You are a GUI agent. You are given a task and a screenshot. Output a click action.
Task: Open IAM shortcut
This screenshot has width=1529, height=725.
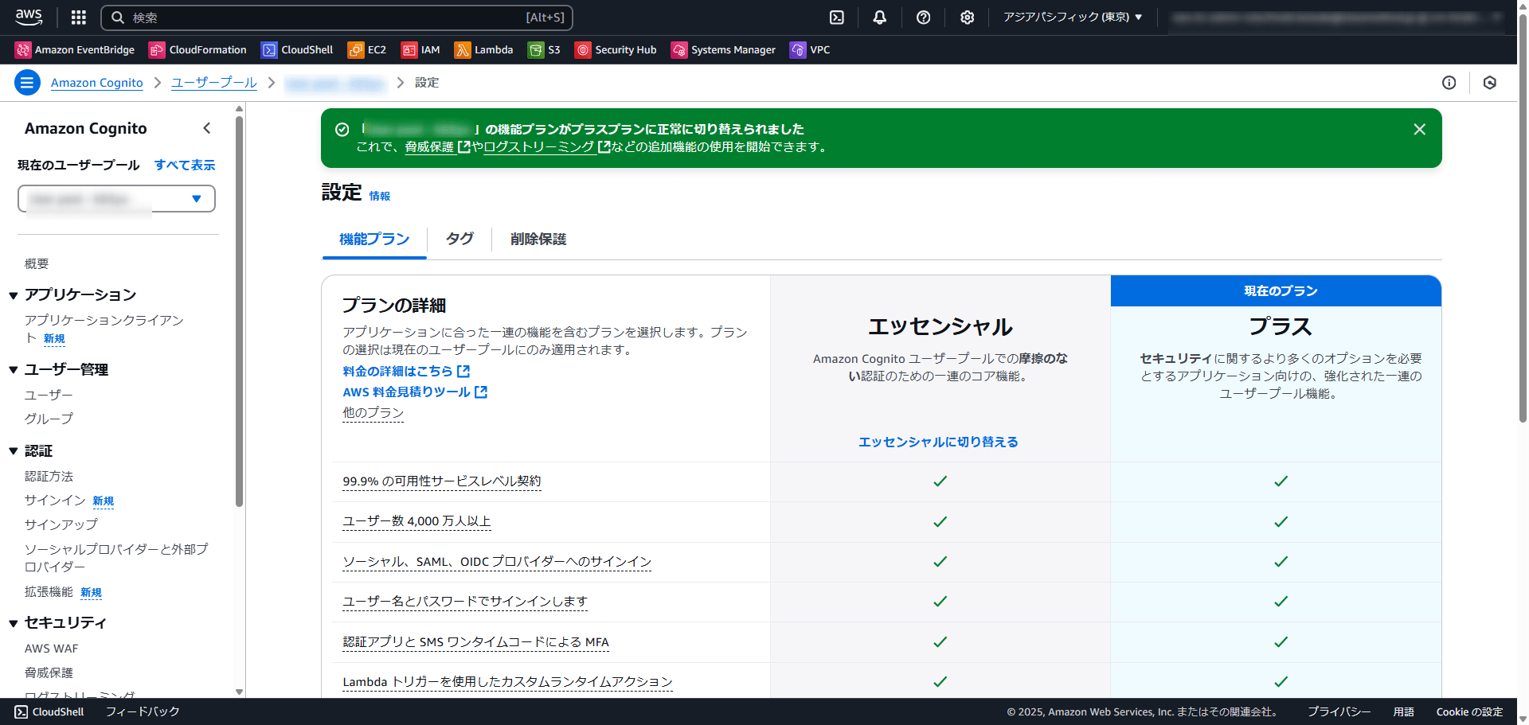(420, 50)
